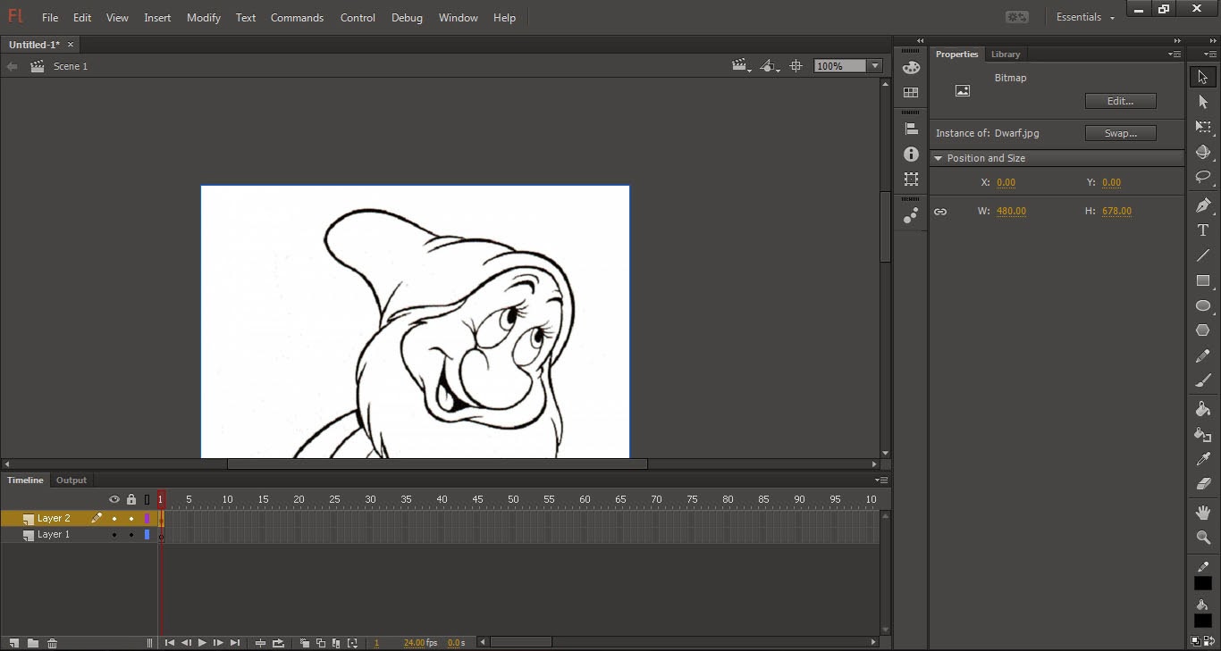Image resolution: width=1221 pixels, height=651 pixels.
Task: Select the Lasso tool
Action: pos(1203,177)
